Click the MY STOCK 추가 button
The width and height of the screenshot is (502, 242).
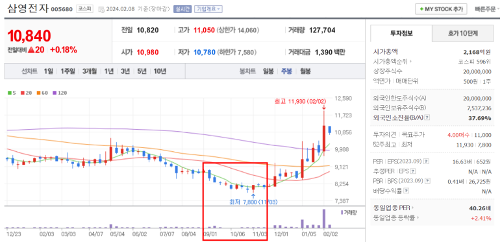pyautogui.click(x=441, y=9)
